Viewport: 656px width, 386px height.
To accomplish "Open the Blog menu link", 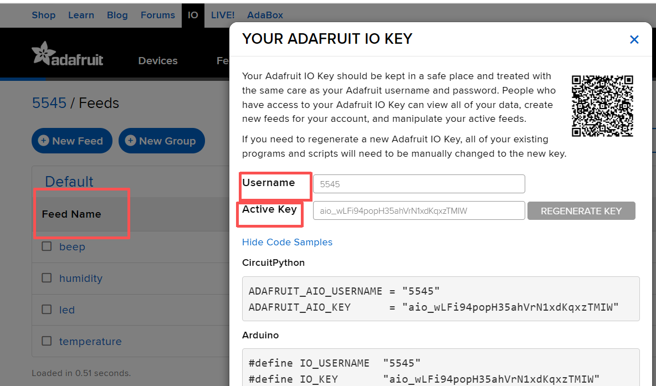I will point(117,15).
